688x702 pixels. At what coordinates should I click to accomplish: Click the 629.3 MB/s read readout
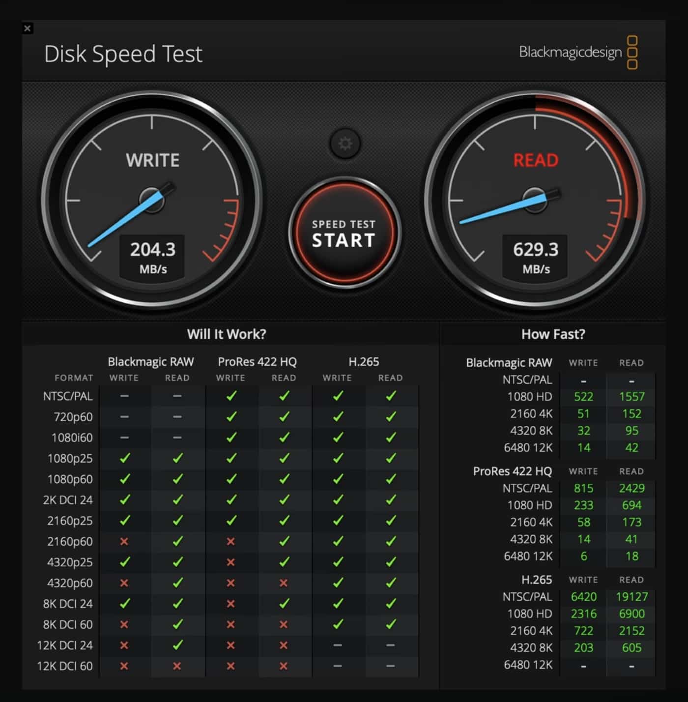tap(536, 258)
